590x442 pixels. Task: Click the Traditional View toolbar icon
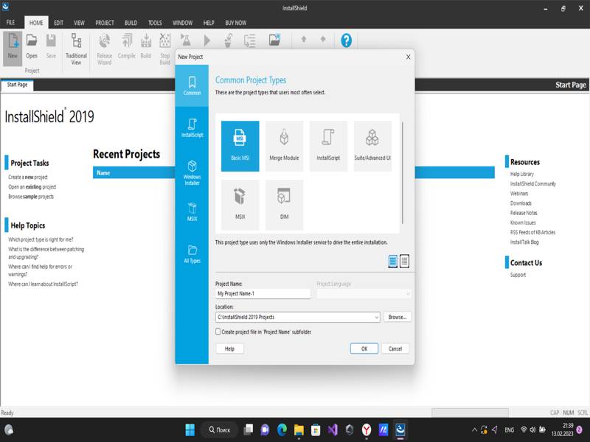[x=76, y=48]
